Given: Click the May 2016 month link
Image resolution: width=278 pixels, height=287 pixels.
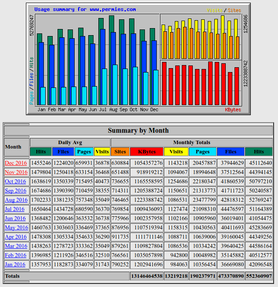Looking at the screenshot, I should coord(16,228).
